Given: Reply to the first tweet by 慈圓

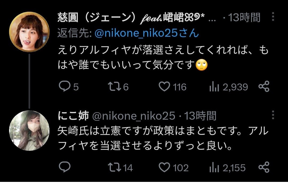Looking at the screenshot, I should coord(69,86).
